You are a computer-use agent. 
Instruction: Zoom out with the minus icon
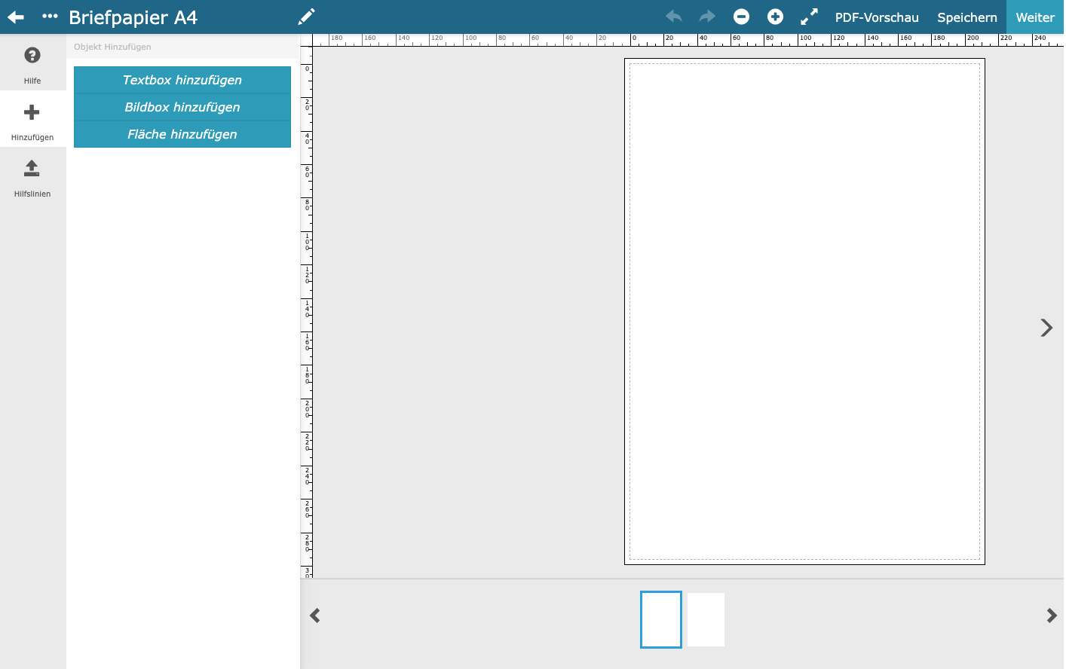click(742, 17)
